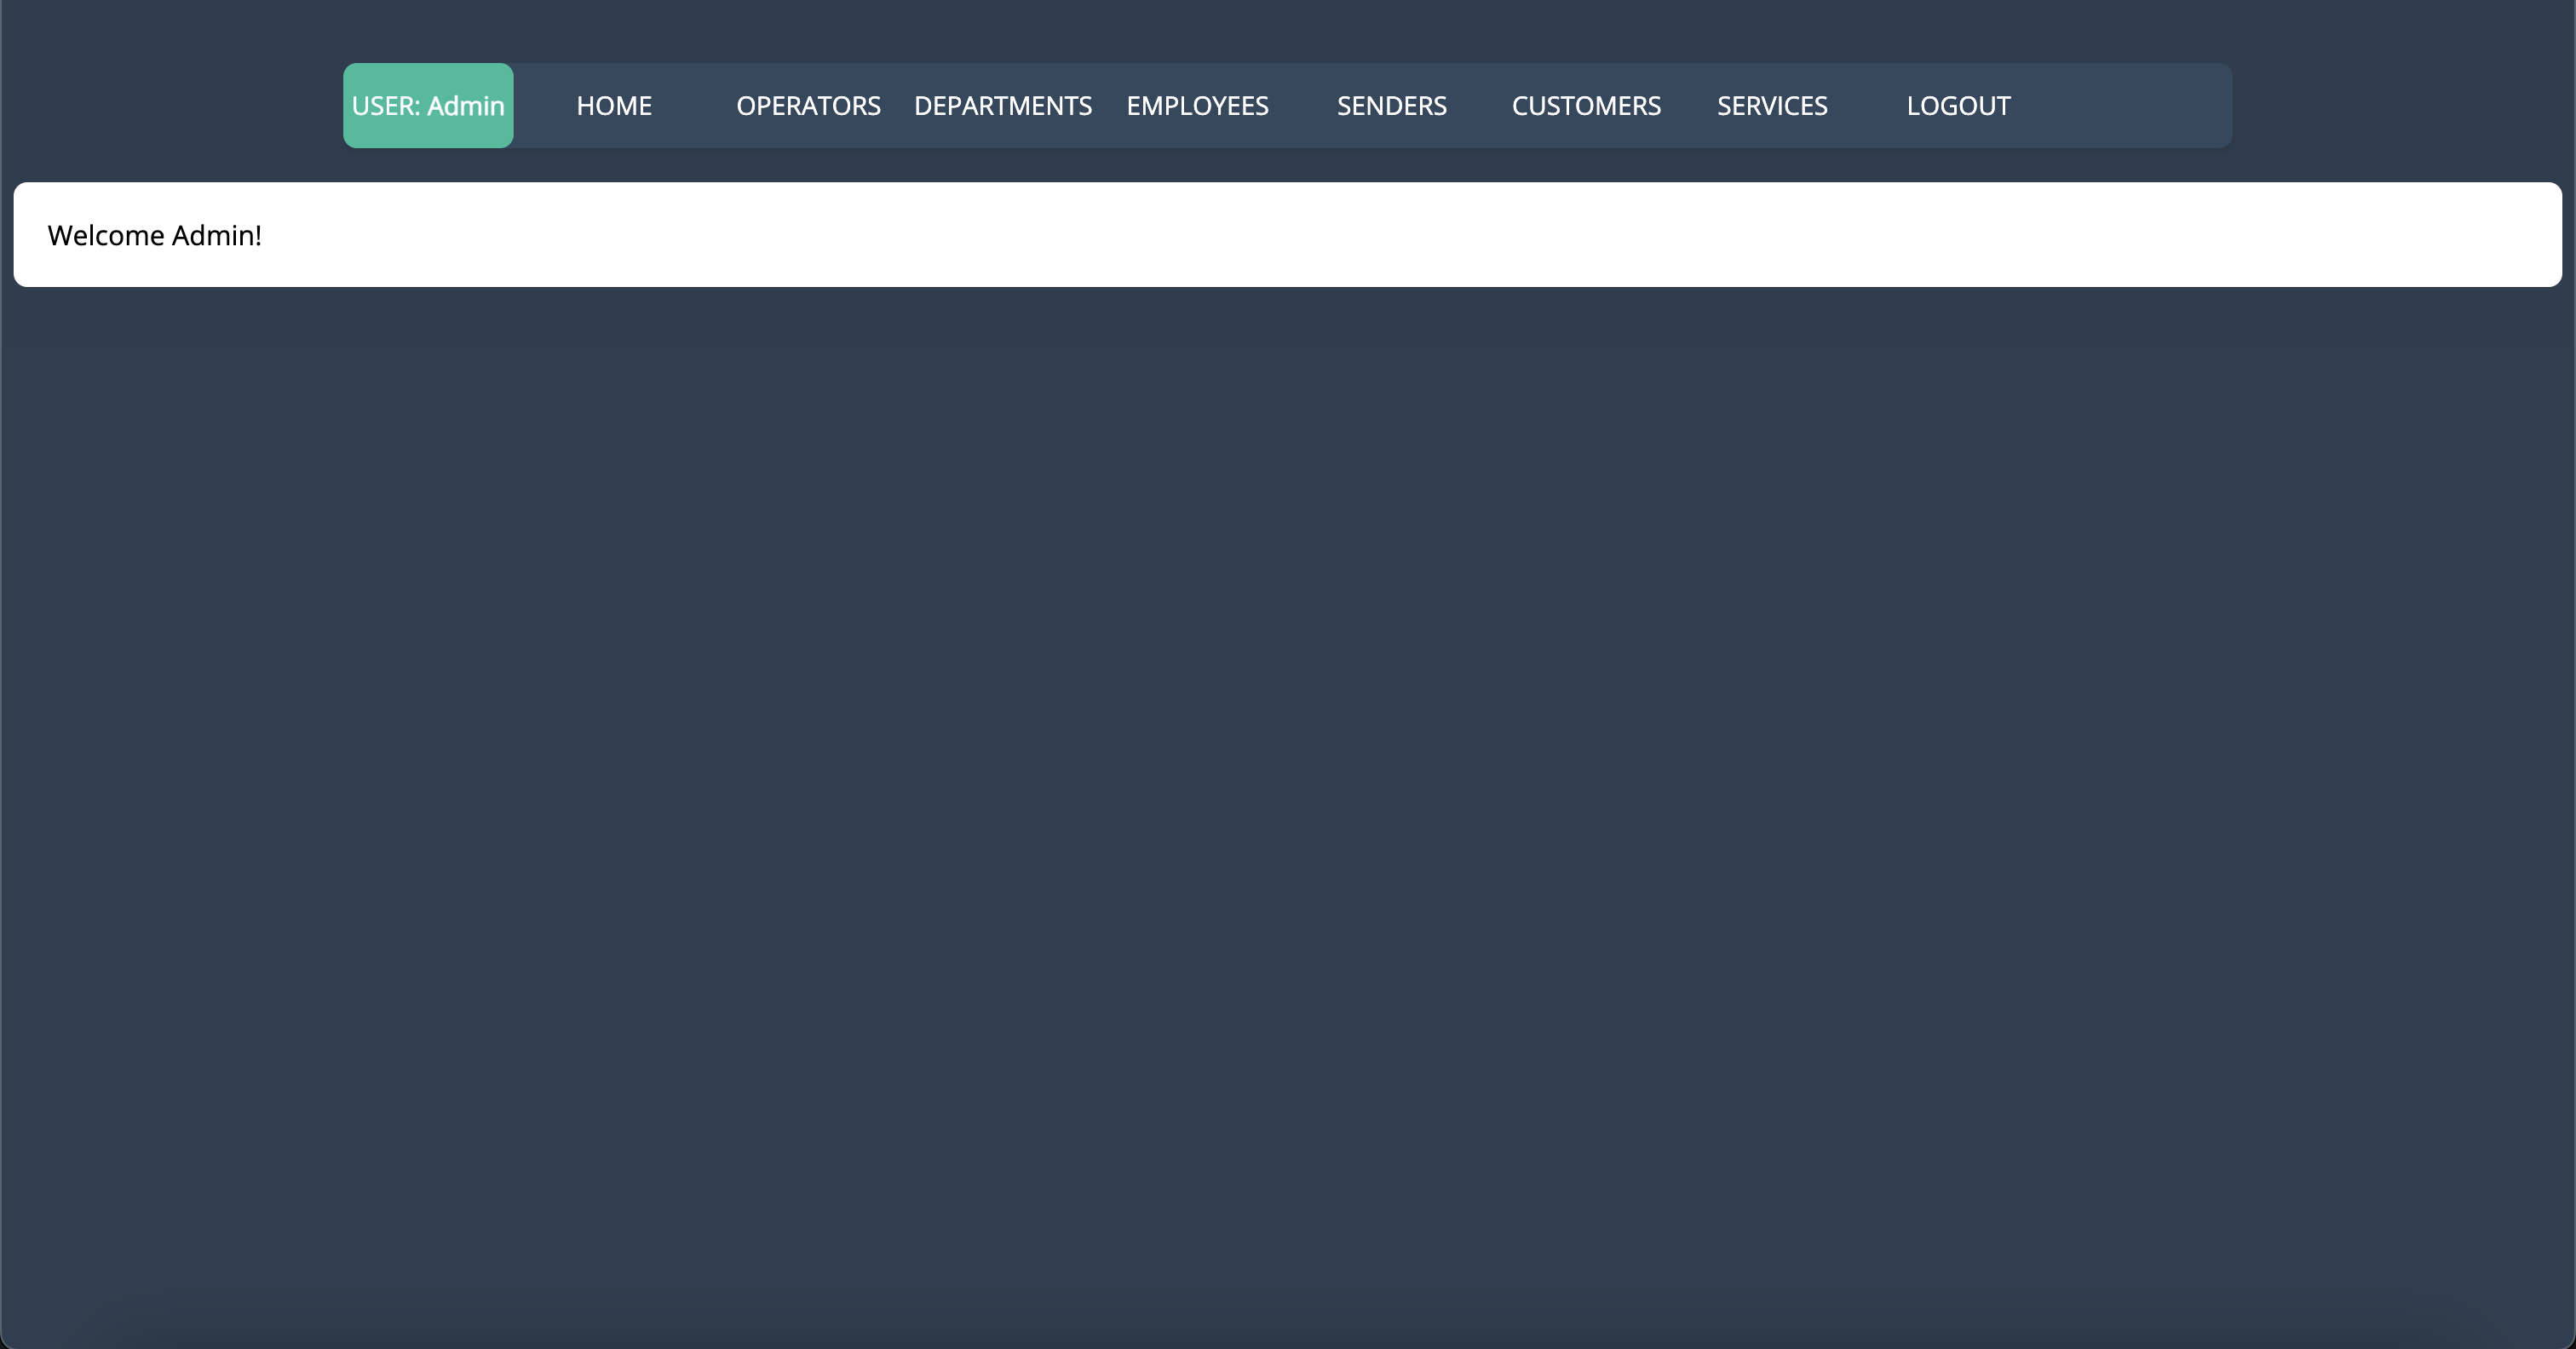Click the dark area right of navbar
The height and width of the screenshot is (1349, 2576).
click(2400, 106)
